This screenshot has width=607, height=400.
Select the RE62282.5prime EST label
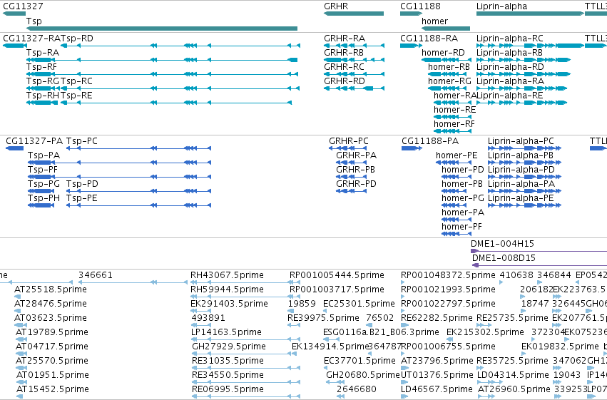coord(437,318)
